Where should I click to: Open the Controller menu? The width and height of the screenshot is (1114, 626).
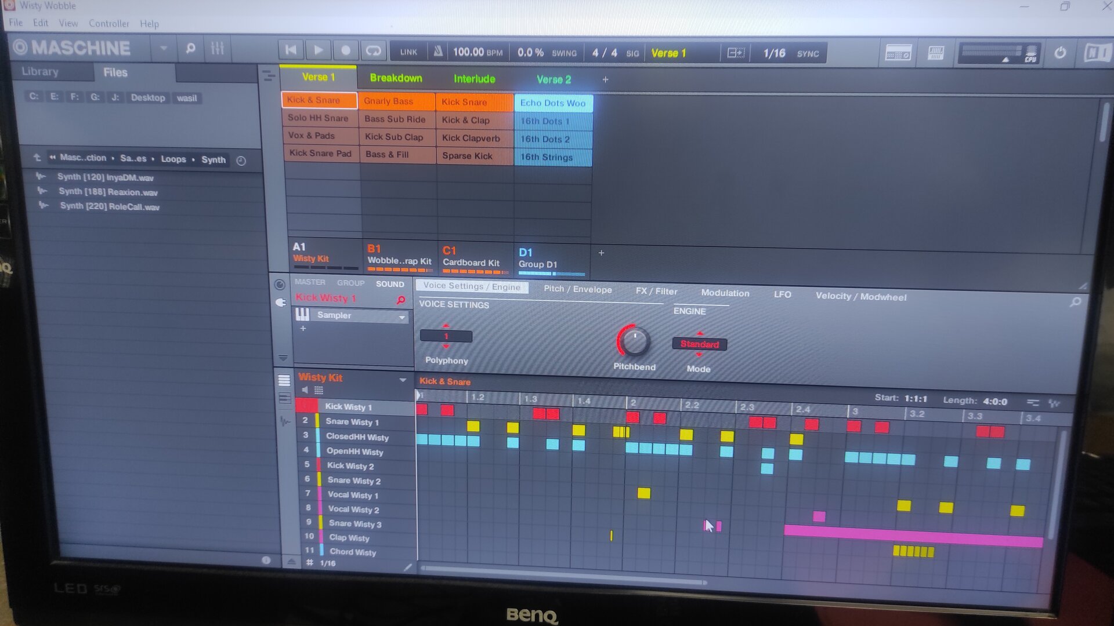pyautogui.click(x=109, y=24)
